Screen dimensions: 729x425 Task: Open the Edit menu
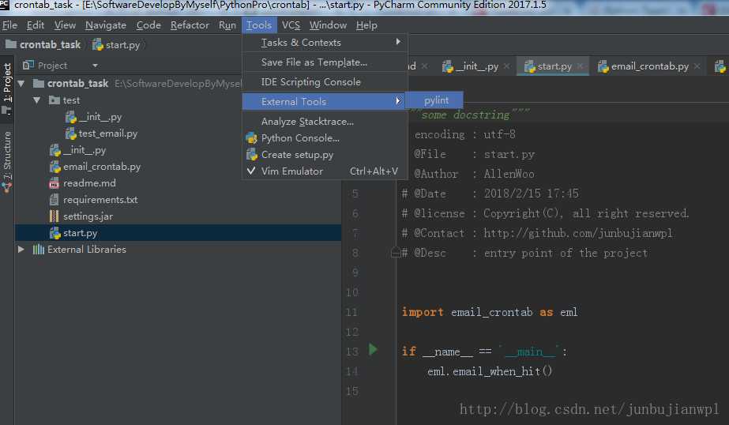pos(36,25)
